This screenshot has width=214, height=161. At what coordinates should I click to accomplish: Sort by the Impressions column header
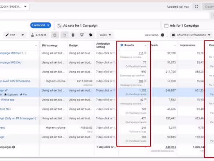tap(187, 45)
